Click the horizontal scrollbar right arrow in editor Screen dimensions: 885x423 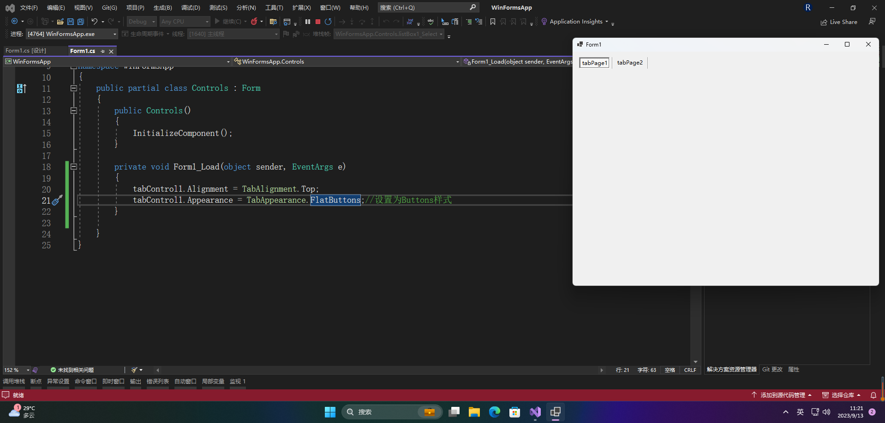pos(602,370)
